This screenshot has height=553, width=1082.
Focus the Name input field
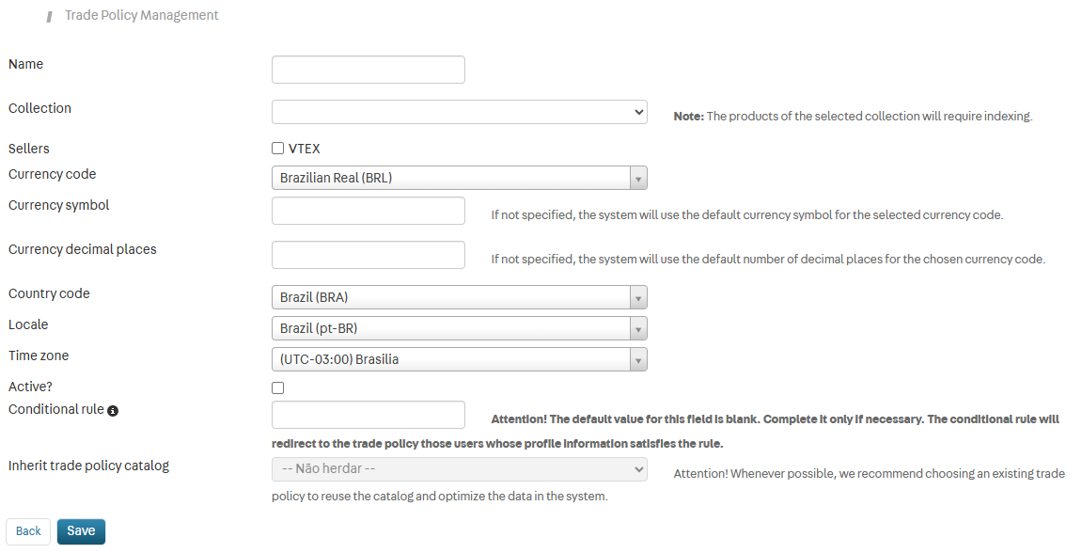[369, 70]
